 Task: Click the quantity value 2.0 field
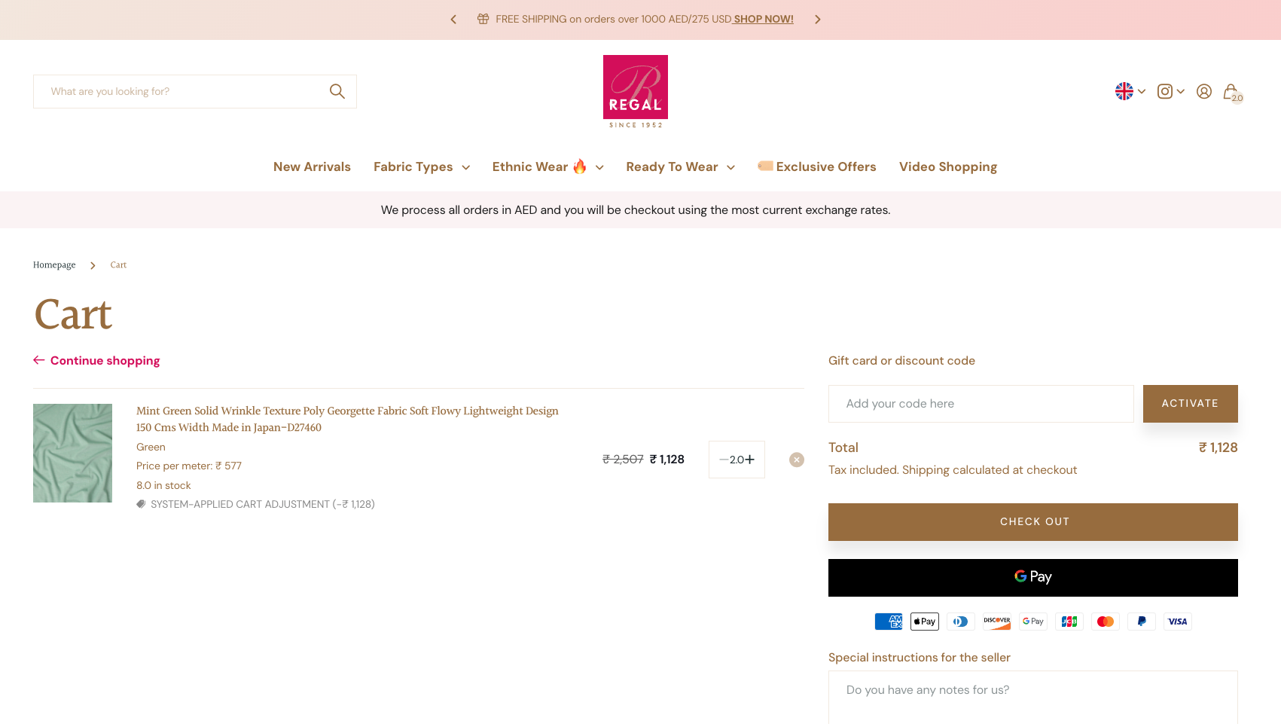[x=737, y=460]
